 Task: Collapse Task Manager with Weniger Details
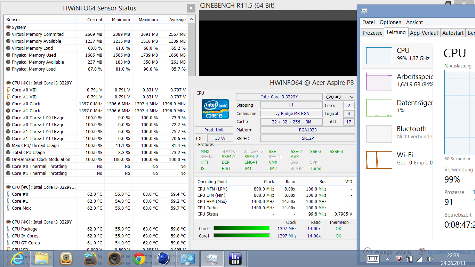pos(387,252)
